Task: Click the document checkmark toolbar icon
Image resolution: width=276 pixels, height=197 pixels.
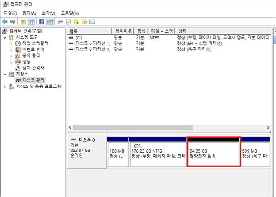Action: (x=68, y=22)
